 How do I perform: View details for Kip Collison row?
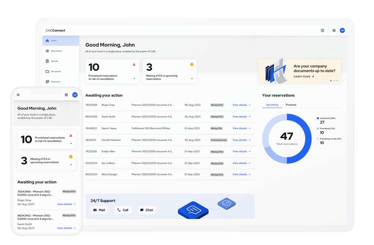tap(242, 163)
